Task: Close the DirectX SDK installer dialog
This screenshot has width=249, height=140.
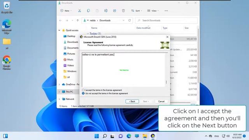Action: click(x=167, y=37)
